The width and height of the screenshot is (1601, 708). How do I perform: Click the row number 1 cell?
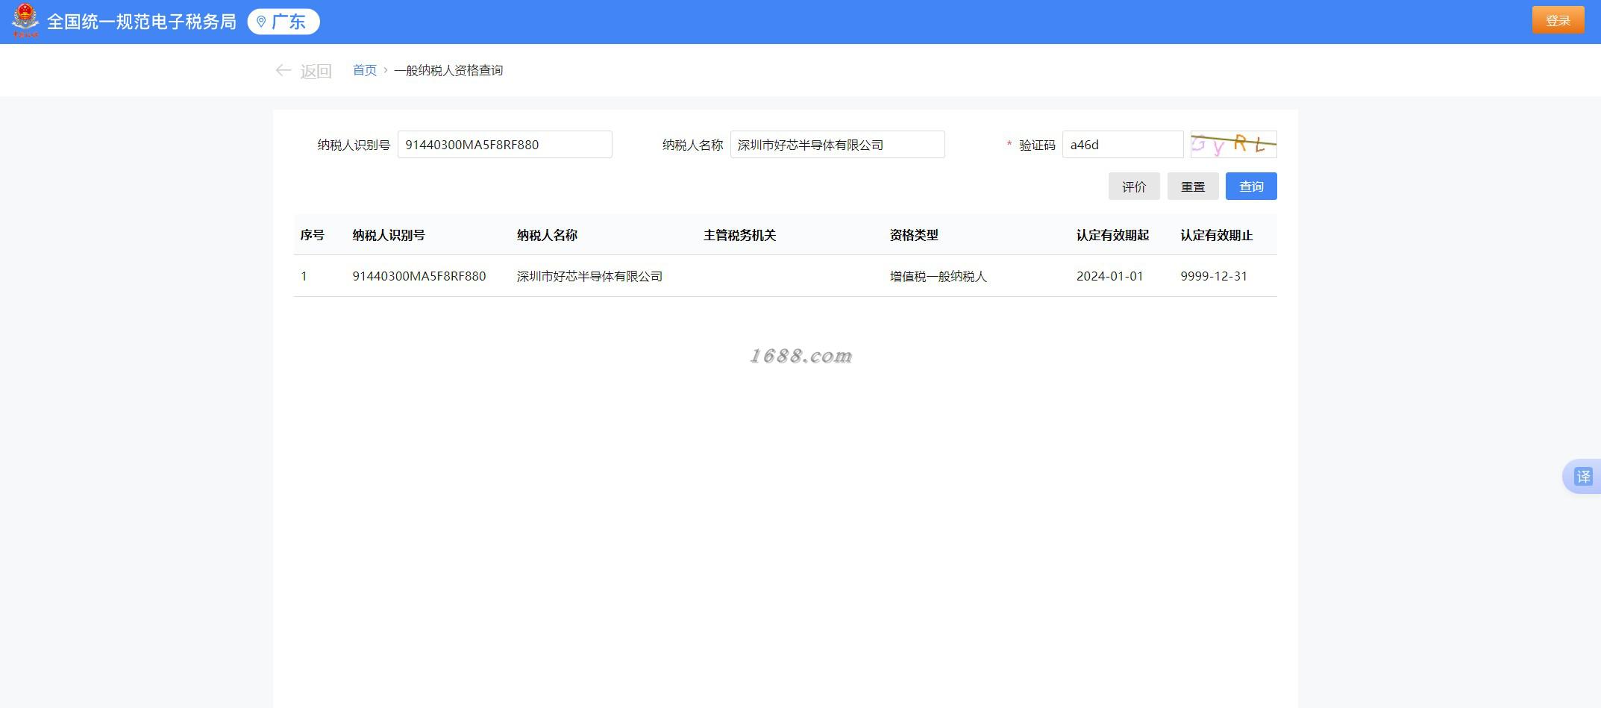click(304, 276)
